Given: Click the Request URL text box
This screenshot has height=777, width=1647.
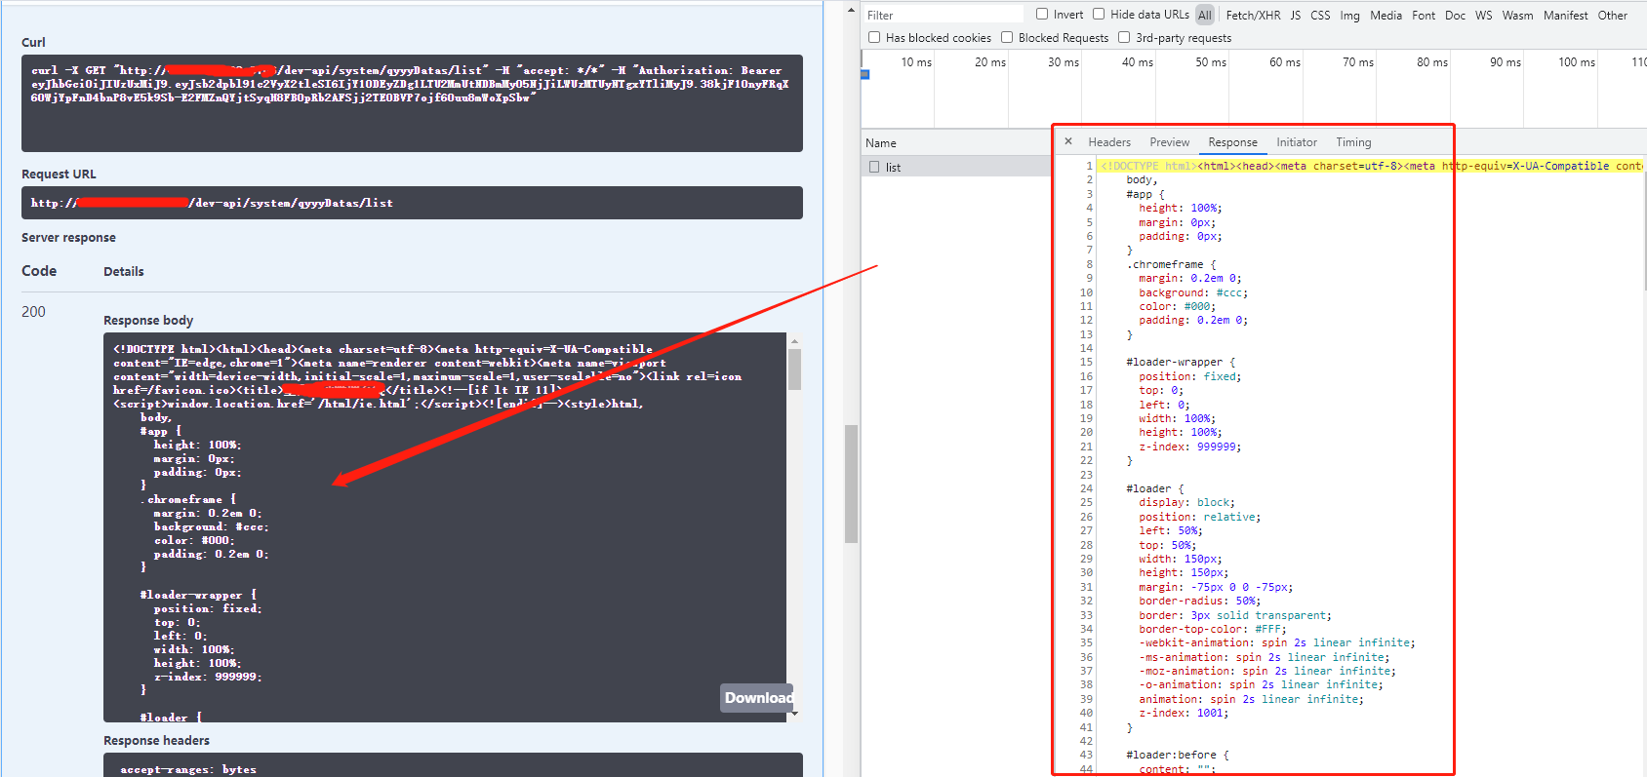Looking at the screenshot, I should [412, 203].
